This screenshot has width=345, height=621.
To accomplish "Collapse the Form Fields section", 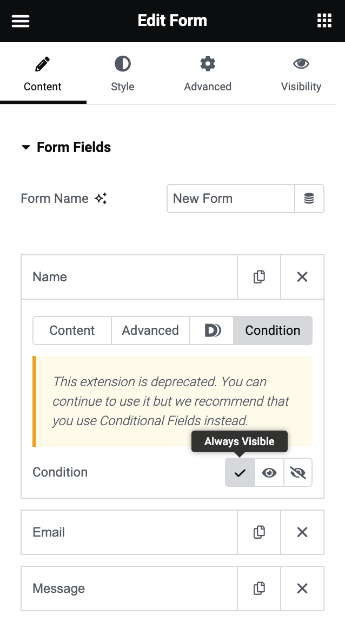I will click(x=26, y=147).
